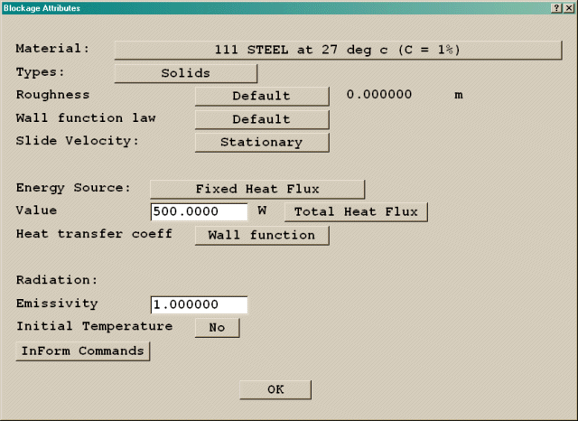Change Slide Velocity from Stationary
578x421 pixels.
click(x=261, y=142)
